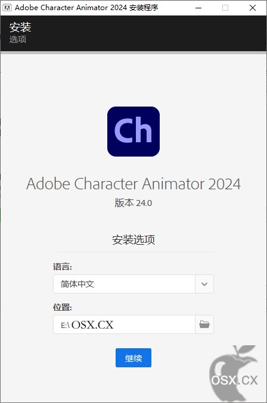Click the Adobe Character Animator 2024 title text
The height and width of the screenshot is (403, 267).
pos(133,184)
